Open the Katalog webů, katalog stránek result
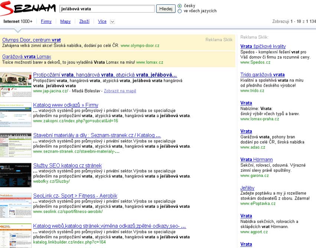Viewport: 316px width, 248px height. click(x=110, y=226)
